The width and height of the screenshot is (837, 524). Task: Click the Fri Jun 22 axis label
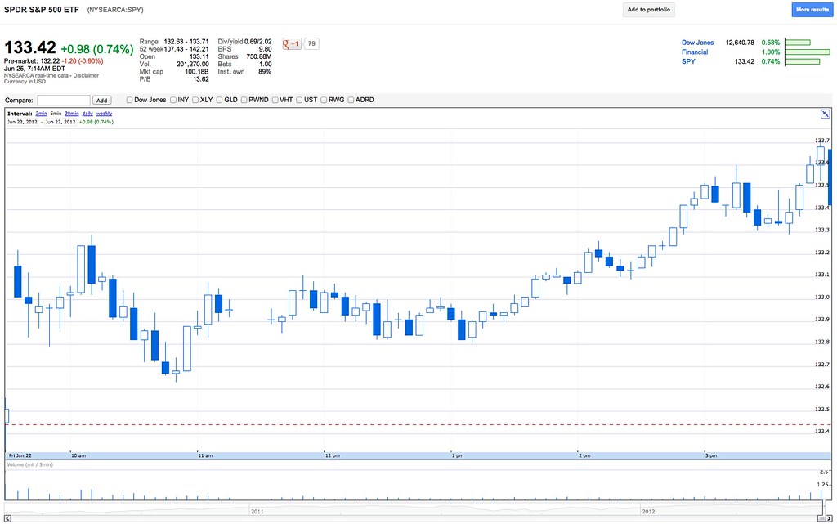(x=20, y=455)
